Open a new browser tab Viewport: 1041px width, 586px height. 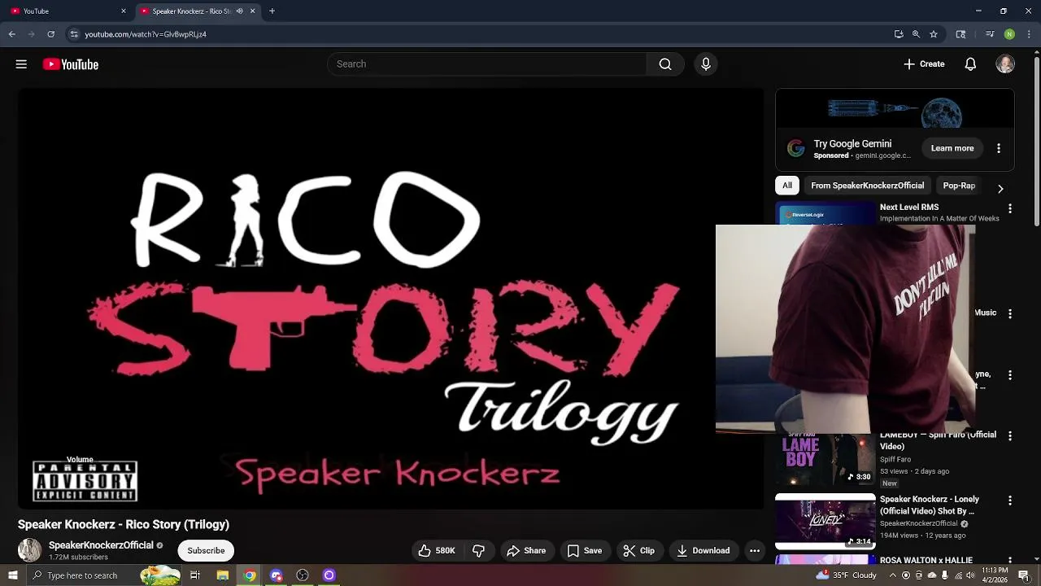coord(272,11)
